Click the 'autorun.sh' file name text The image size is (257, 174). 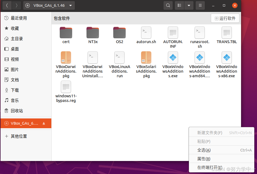coord(146,42)
